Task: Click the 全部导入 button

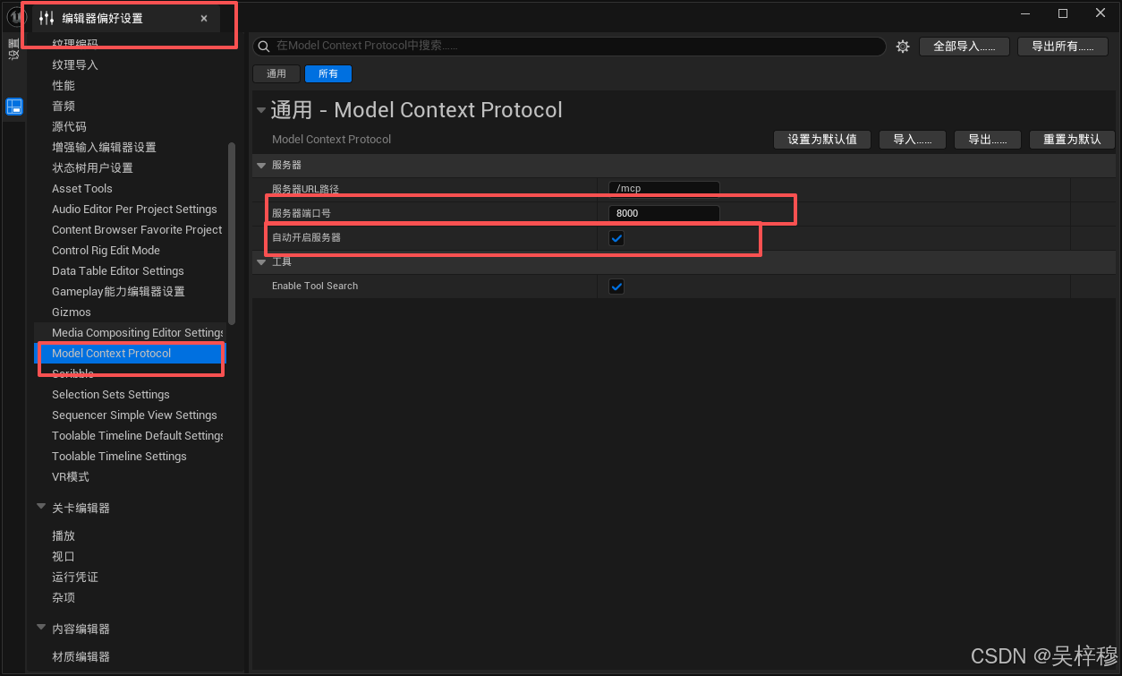Action: click(965, 47)
